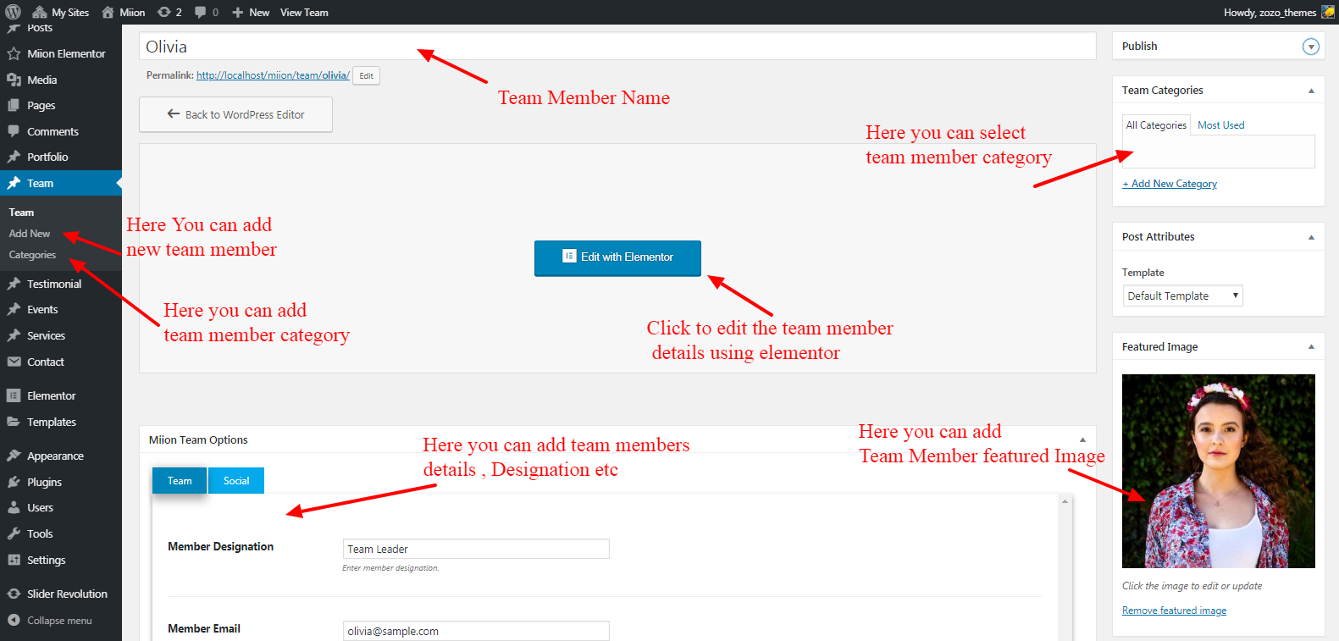Screen dimensions: 1339x641
Task: Click the WordPress logo icon
Action: tap(13, 12)
